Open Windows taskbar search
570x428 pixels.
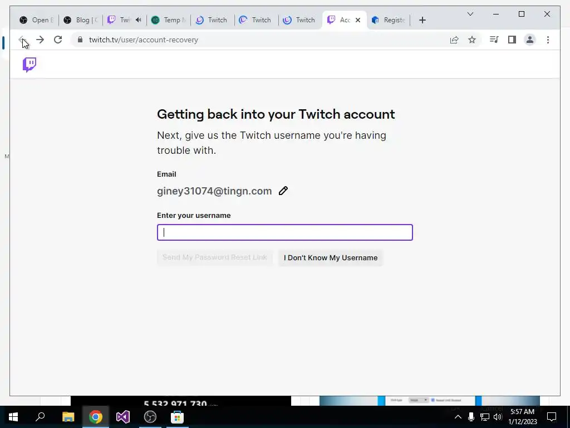tap(40, 417)
